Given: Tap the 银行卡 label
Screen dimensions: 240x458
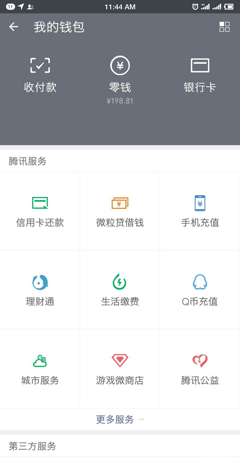Looking at the screenshot, I should 200,87.
